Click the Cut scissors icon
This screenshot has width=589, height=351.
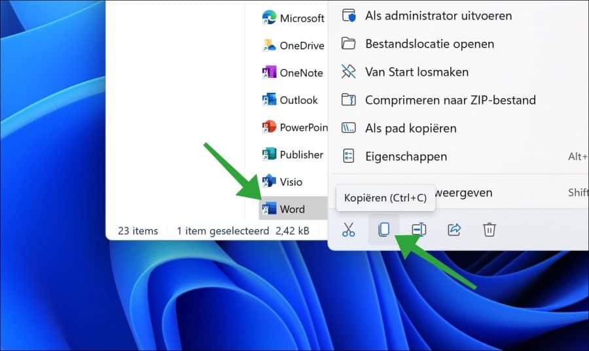coord(348,229)
